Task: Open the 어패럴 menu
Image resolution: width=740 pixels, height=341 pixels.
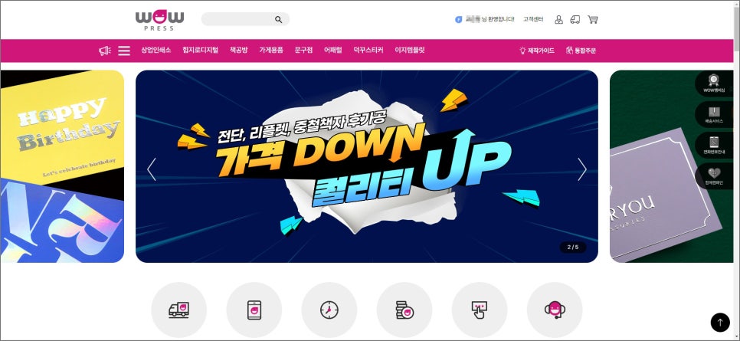Action: click(x=332, y=50)
